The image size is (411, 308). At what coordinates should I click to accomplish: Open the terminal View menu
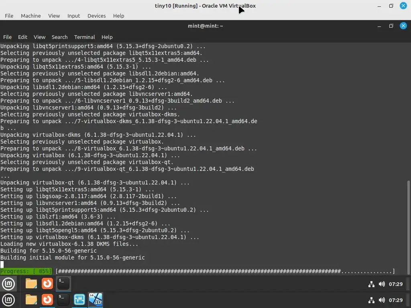pos(39,37)
